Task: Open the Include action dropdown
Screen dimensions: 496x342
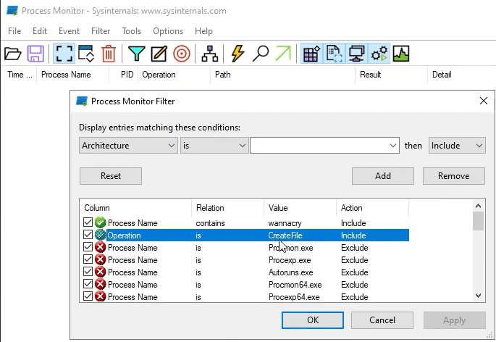Action: pos(457,146)
